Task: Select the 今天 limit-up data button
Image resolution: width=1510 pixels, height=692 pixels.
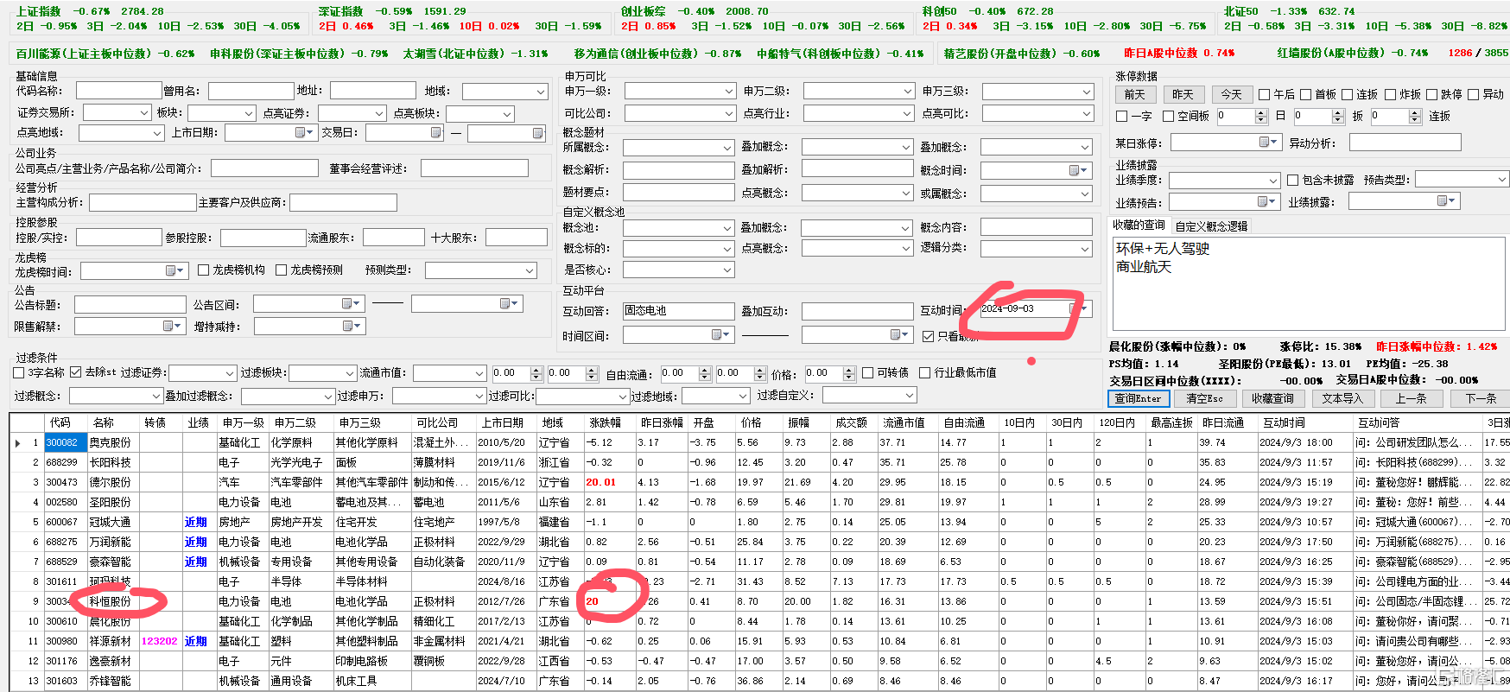Action: (1231, 94)
